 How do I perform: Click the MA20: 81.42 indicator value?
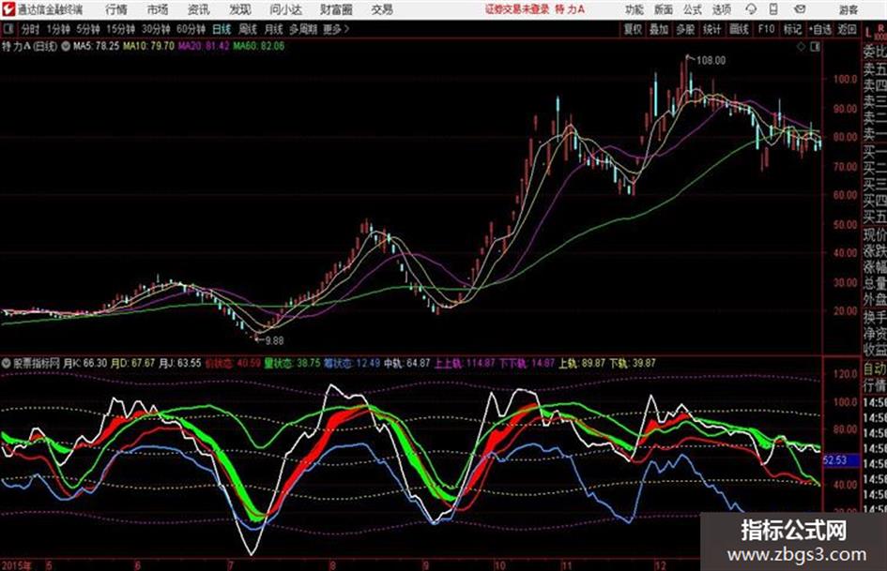click(x=204, y=46)
